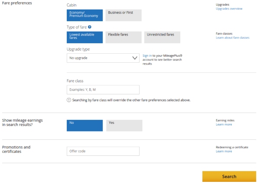Select No for showing mileage earnings
260x184 pixels.
(85, 125)
